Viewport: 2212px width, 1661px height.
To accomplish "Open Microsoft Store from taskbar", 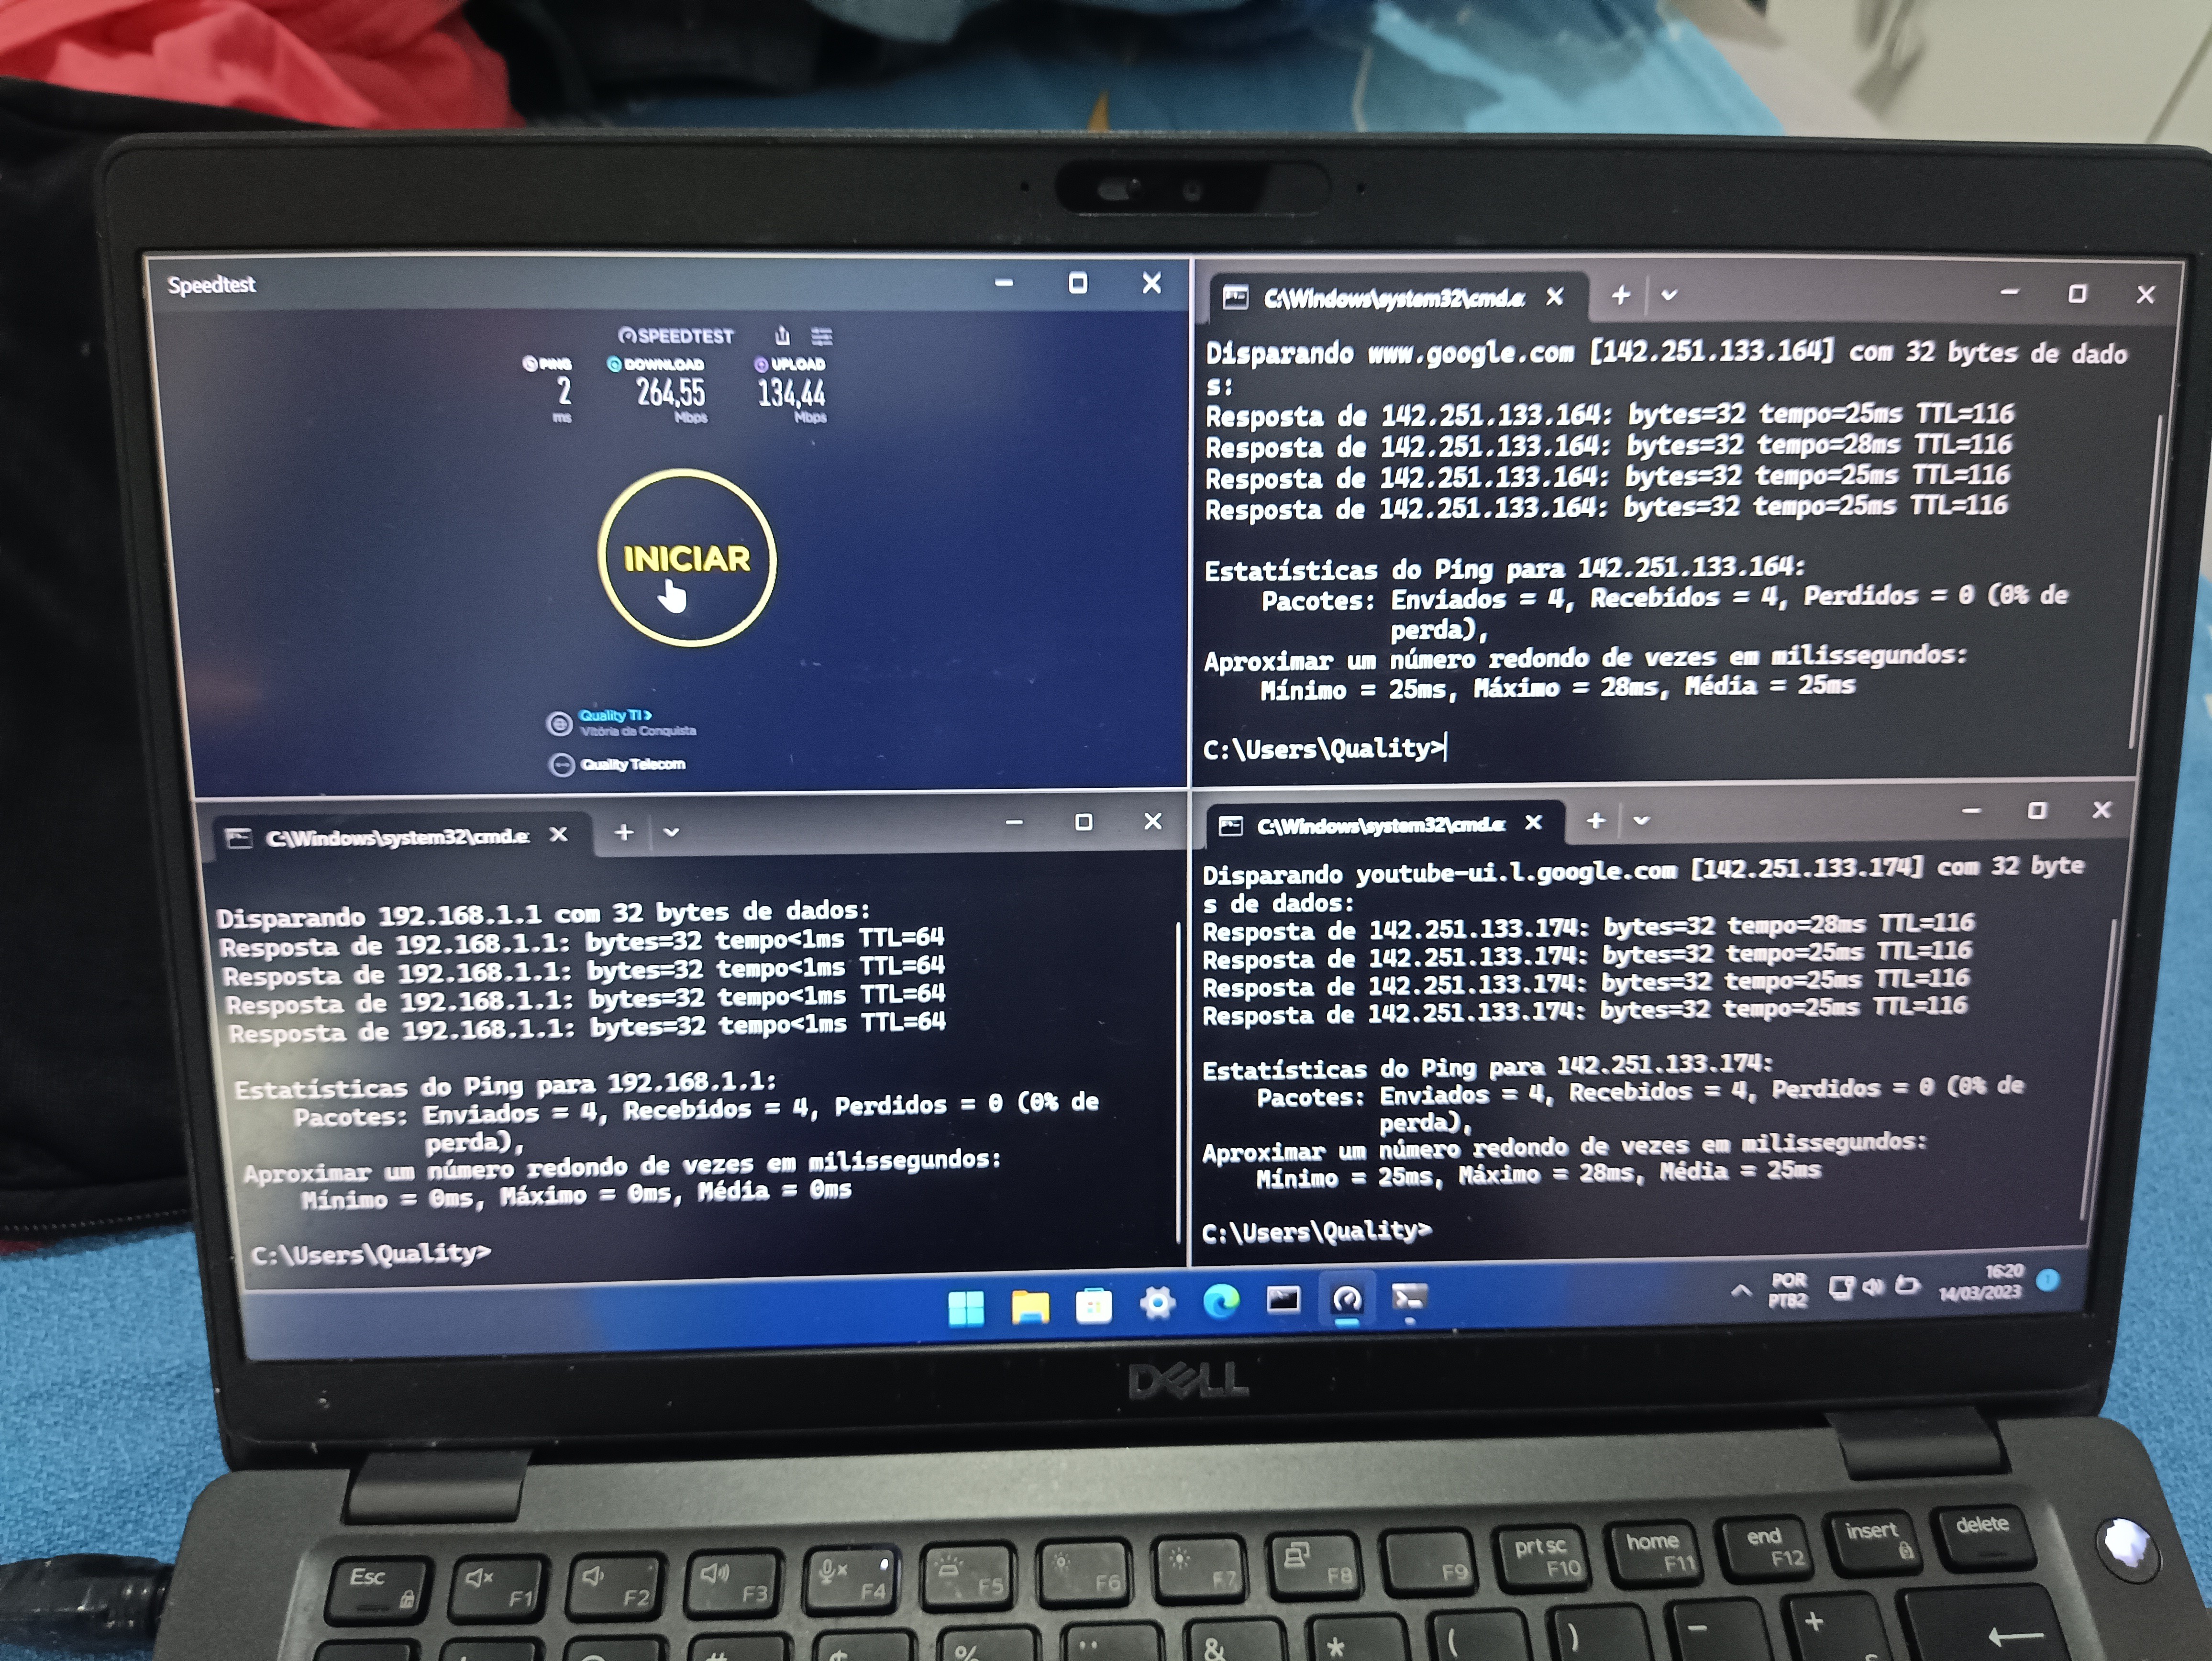I will [1093, 1305].
